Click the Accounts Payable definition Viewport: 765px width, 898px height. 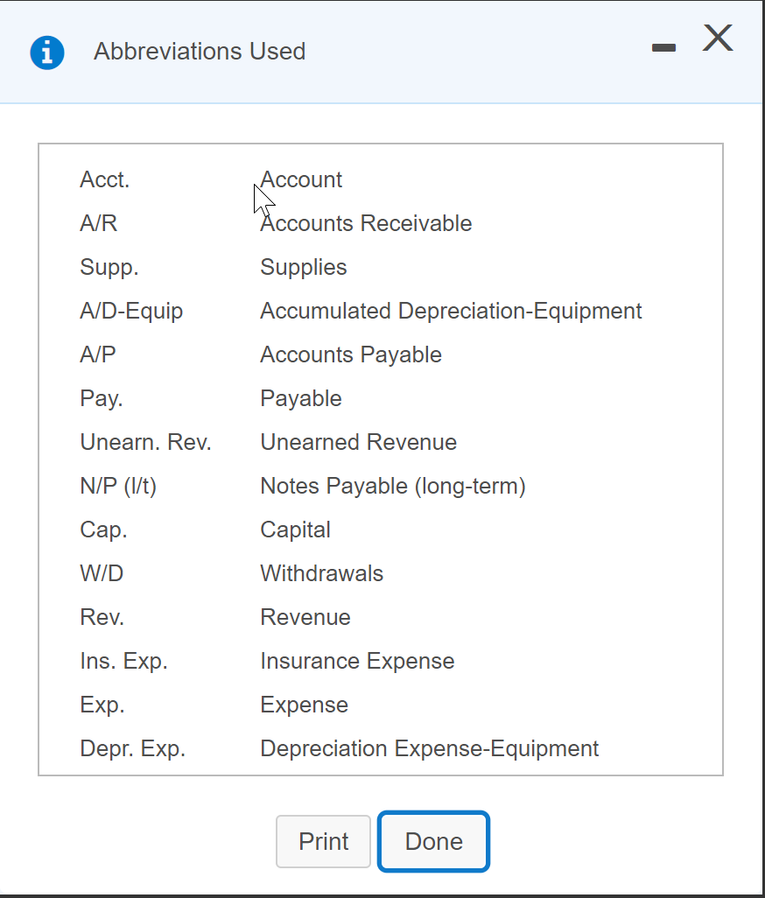[350, 354]
